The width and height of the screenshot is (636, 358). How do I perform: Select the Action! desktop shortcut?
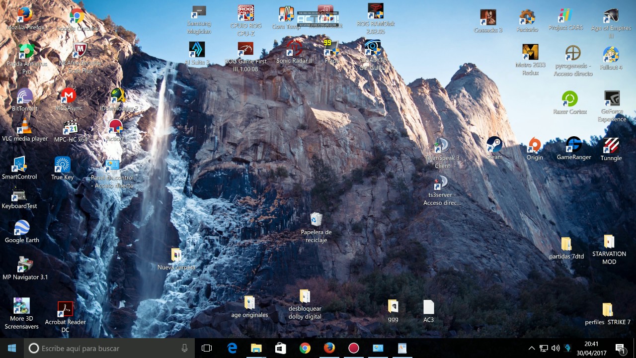point(116,131)
